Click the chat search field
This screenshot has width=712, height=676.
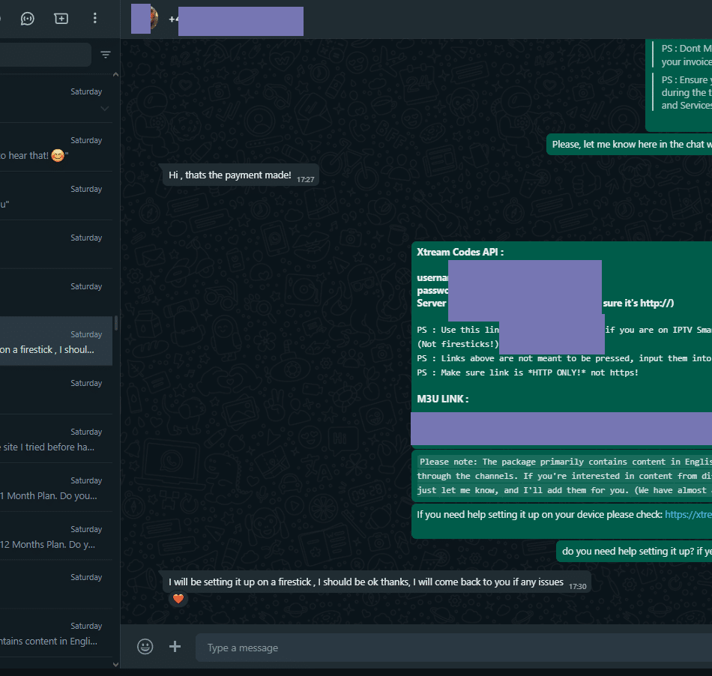(45, 55)
